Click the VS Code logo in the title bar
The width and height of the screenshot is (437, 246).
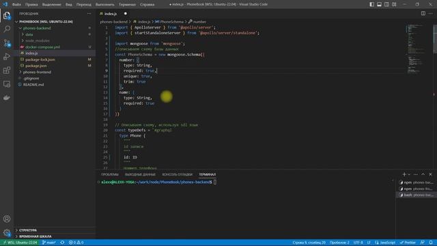tap(5, 4)
